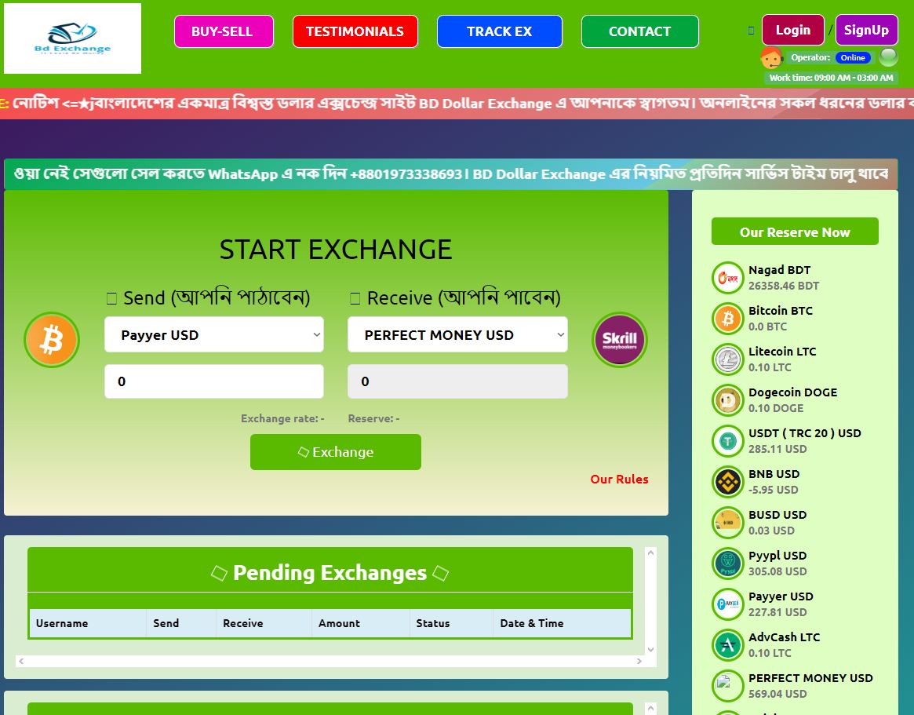
Task: Open the BUY-SELL menu
Action: pos(224,31)
